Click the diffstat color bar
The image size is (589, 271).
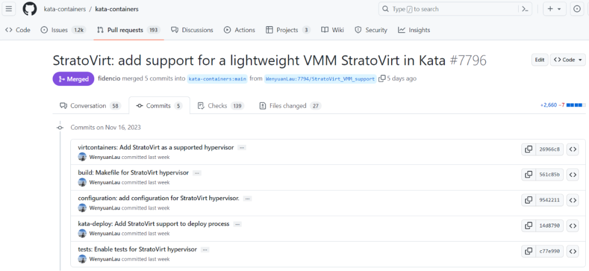tap(576, 104)
